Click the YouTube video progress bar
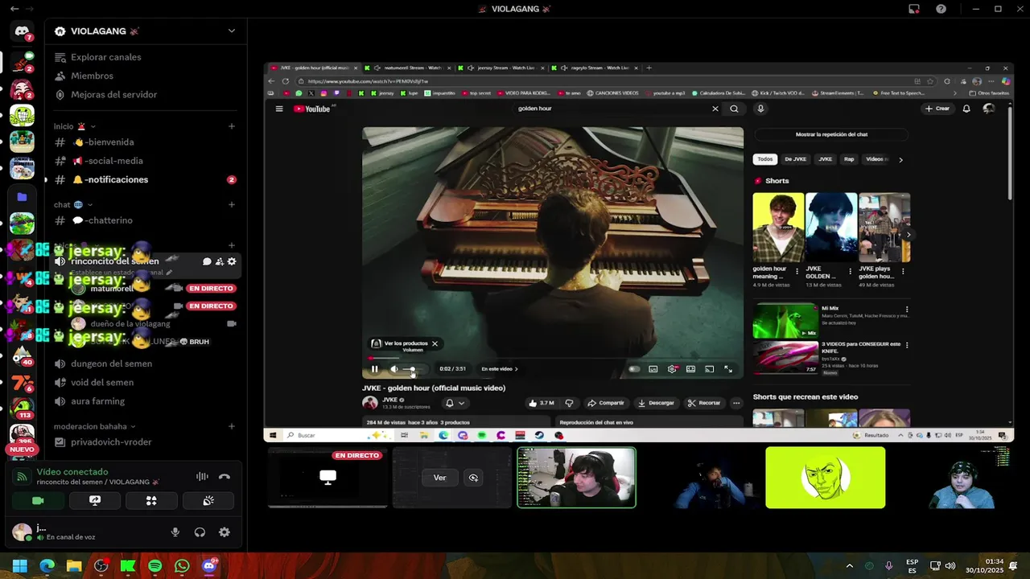 pyautogui.click(x=553, y=358)
